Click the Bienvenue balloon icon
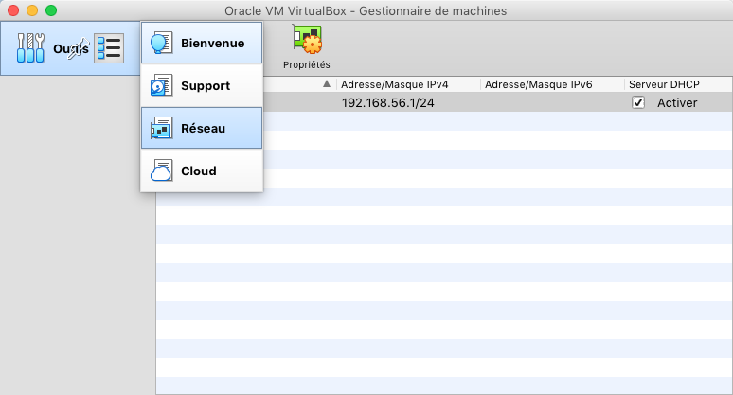The width and height of the screenshot is (733, 395). pos(161,43)
